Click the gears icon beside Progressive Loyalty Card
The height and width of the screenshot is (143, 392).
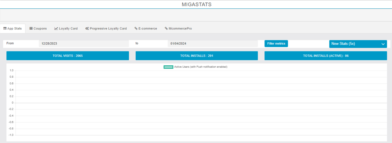click(x=87, y=29)
